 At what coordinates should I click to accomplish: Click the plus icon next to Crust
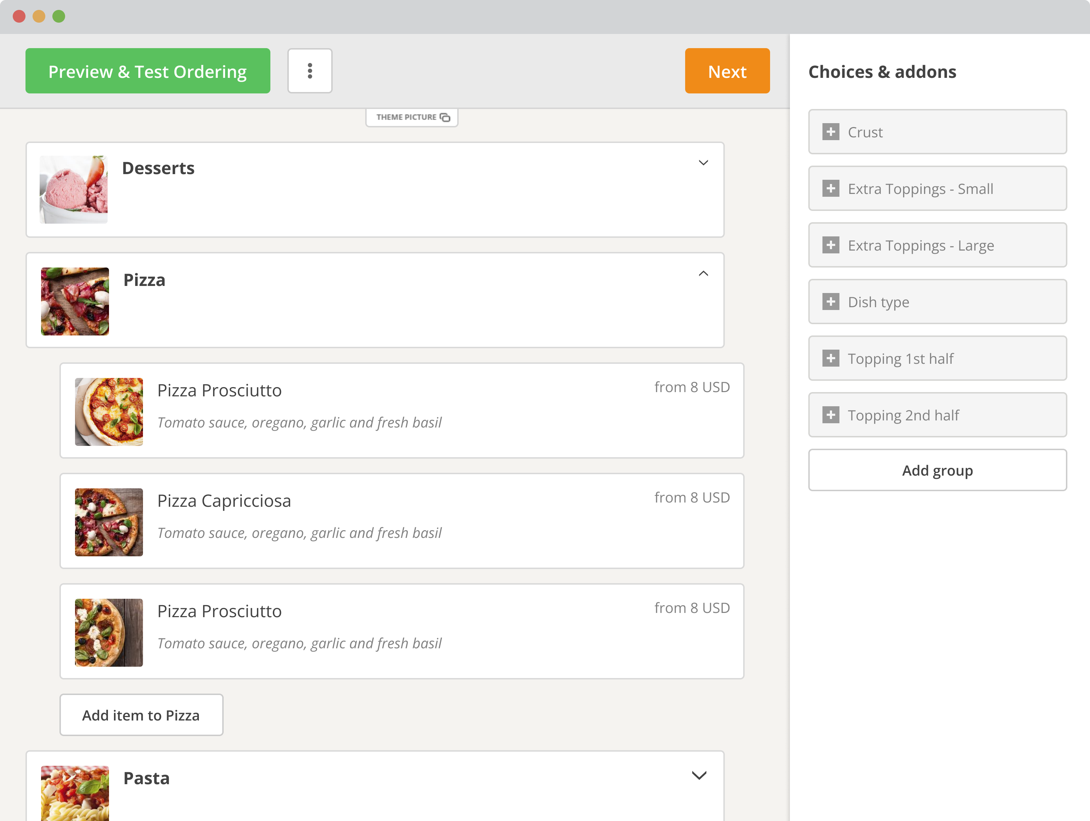tap(831, 132)
